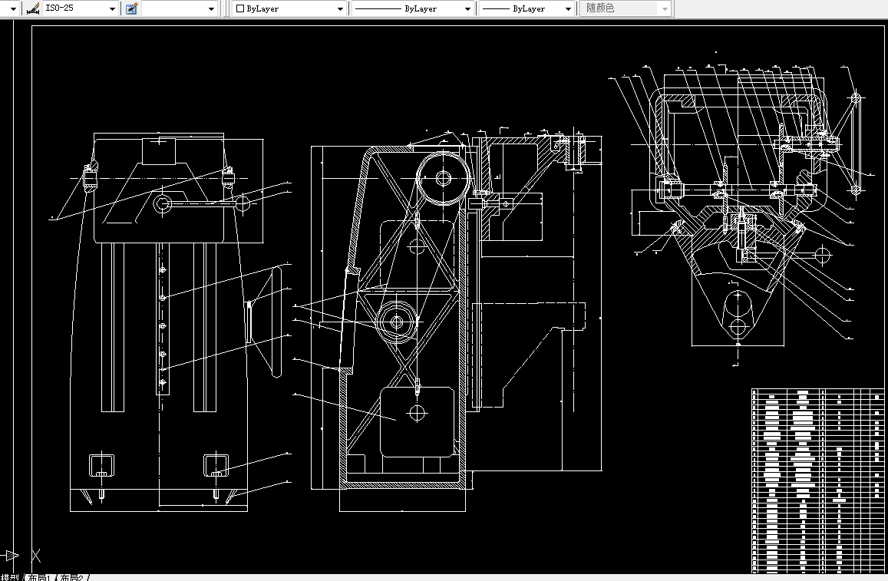The width and height of the screenshot is (888, 581).
Task: Select the large pulley circle in the middle view
Action: pos(443,178)
